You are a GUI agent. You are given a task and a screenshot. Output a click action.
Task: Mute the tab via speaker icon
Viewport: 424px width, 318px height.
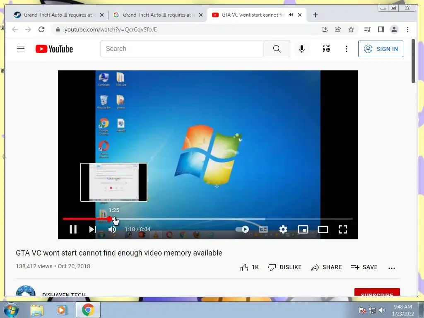[x=291, y=14]
